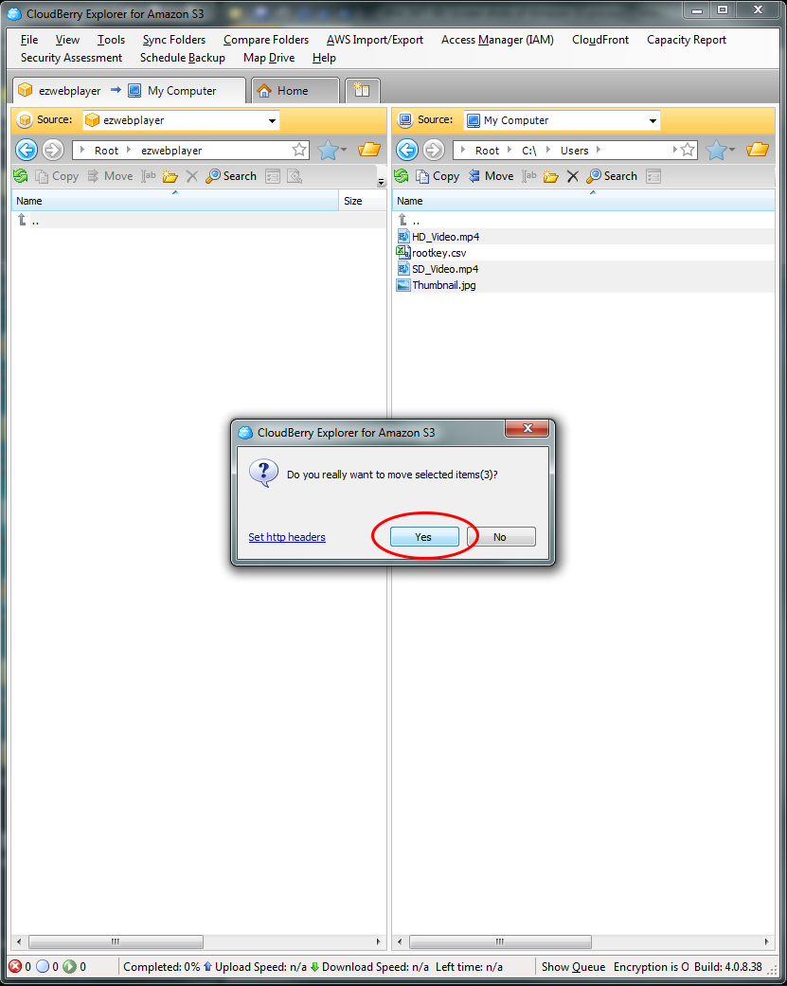Select the ezwebplayer to My Computer tab

(129, 91)
